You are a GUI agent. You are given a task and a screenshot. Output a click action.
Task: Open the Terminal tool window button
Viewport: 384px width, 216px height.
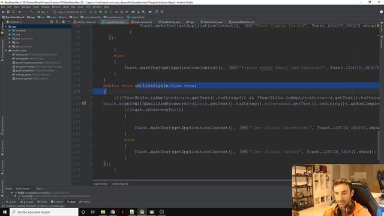pyautogui.click(x=57, y=202)
